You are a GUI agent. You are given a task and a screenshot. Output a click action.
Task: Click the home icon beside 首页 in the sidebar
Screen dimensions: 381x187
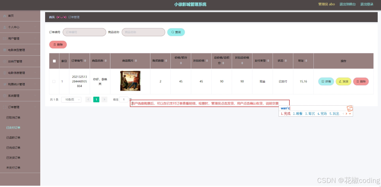(x=5, y=16)
